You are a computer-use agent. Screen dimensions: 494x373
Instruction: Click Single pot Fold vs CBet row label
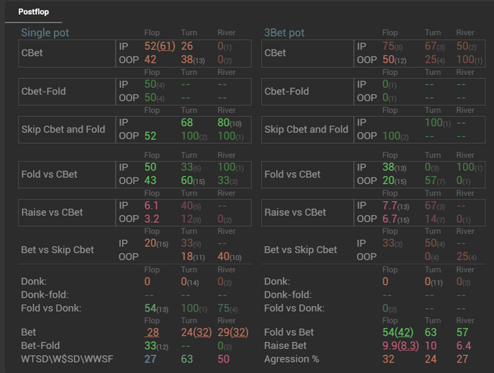pyautogui.click(x=49, y=174)
